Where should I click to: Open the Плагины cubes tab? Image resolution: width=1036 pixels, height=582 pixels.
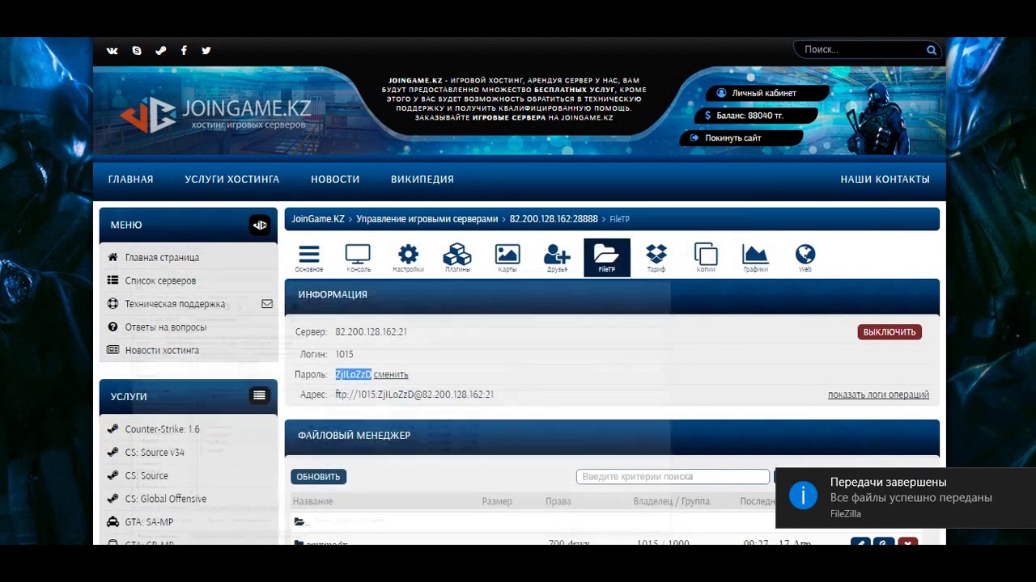[x=457, y=259]
